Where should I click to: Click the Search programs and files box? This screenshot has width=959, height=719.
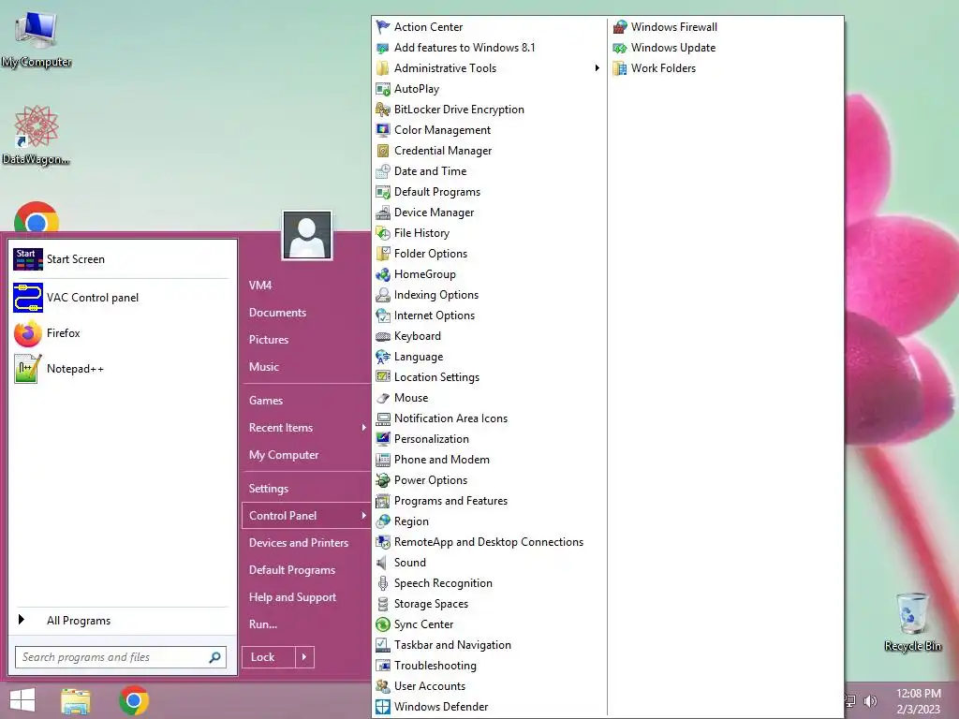click(121, 657)
